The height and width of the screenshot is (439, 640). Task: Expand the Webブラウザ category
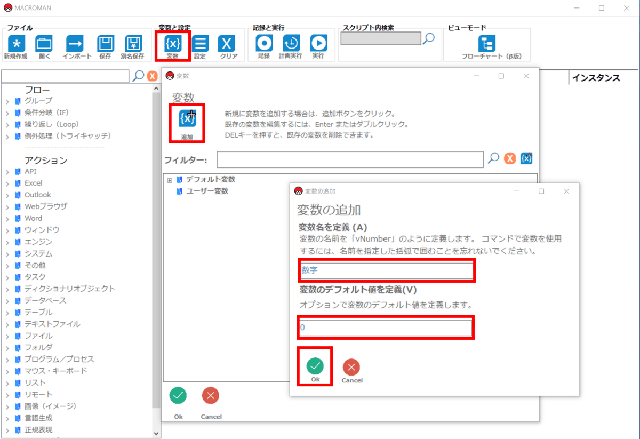point(7,207)
